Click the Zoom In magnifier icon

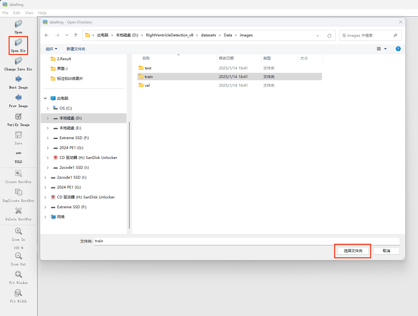pyautogui.click(x=19, y=231)
